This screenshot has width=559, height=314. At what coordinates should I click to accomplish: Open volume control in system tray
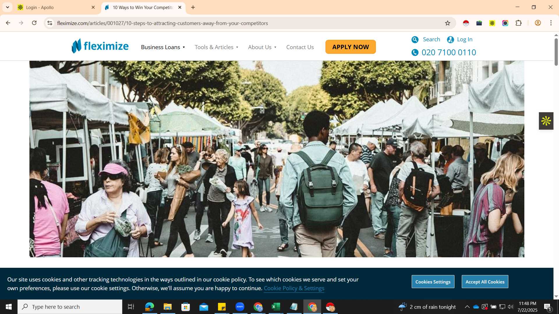(511, 307)
